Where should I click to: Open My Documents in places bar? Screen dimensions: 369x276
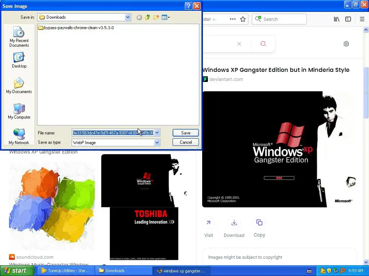tap(19, 86)
